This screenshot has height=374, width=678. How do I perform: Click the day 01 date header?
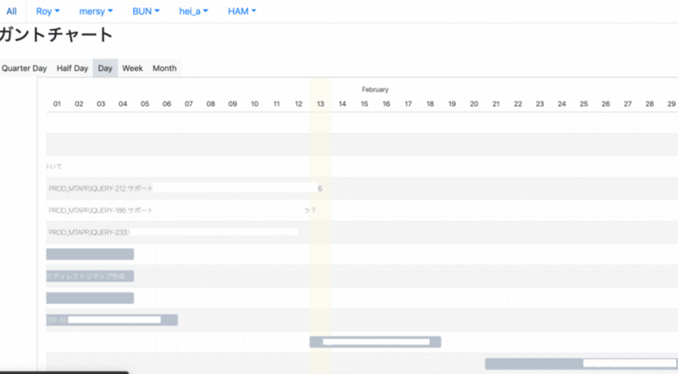point(57,103)
